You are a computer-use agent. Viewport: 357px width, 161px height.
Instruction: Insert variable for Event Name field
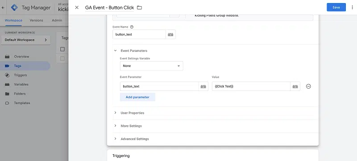(x=170, y=35)
